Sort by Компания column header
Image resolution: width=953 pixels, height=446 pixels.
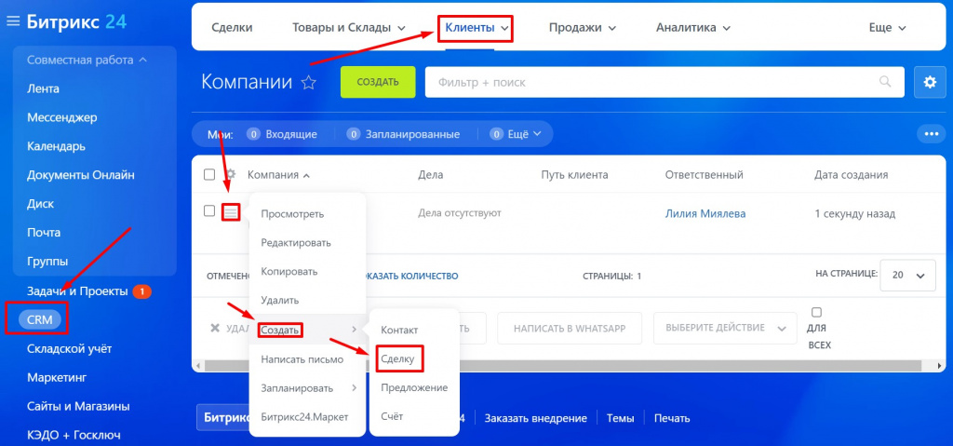pyautogui.click(x=278, y=175)
